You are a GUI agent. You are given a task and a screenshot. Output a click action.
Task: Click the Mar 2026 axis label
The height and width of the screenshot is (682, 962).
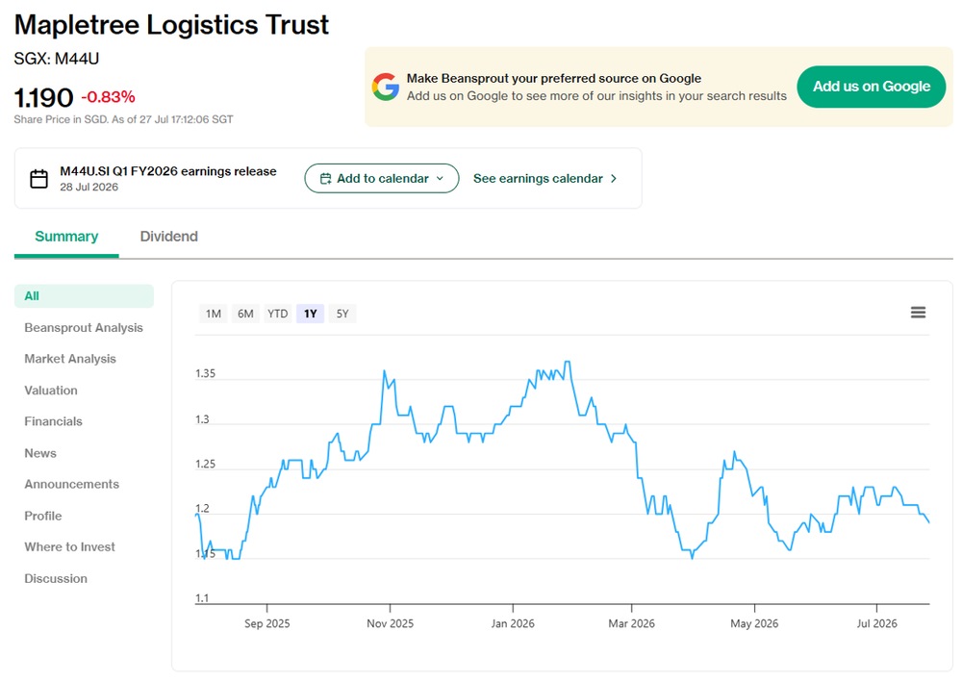click(631, 623)
